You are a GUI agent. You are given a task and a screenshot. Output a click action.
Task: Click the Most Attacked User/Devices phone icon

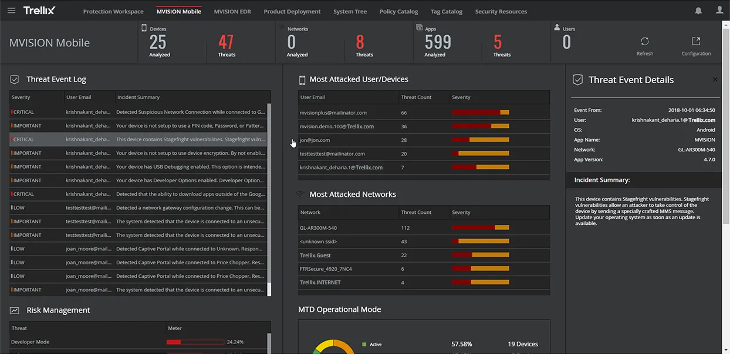pyautogui.click(x=302, y=80)
